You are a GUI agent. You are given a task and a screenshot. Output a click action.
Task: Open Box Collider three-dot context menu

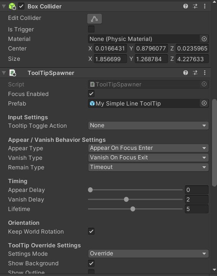click(205, 6)
